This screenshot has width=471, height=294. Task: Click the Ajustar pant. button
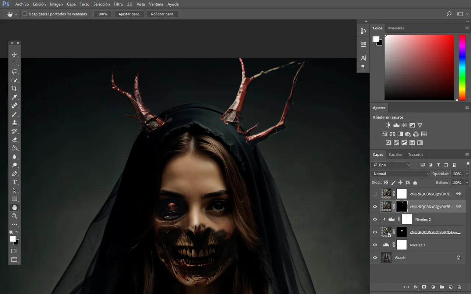tap(129, 14)
